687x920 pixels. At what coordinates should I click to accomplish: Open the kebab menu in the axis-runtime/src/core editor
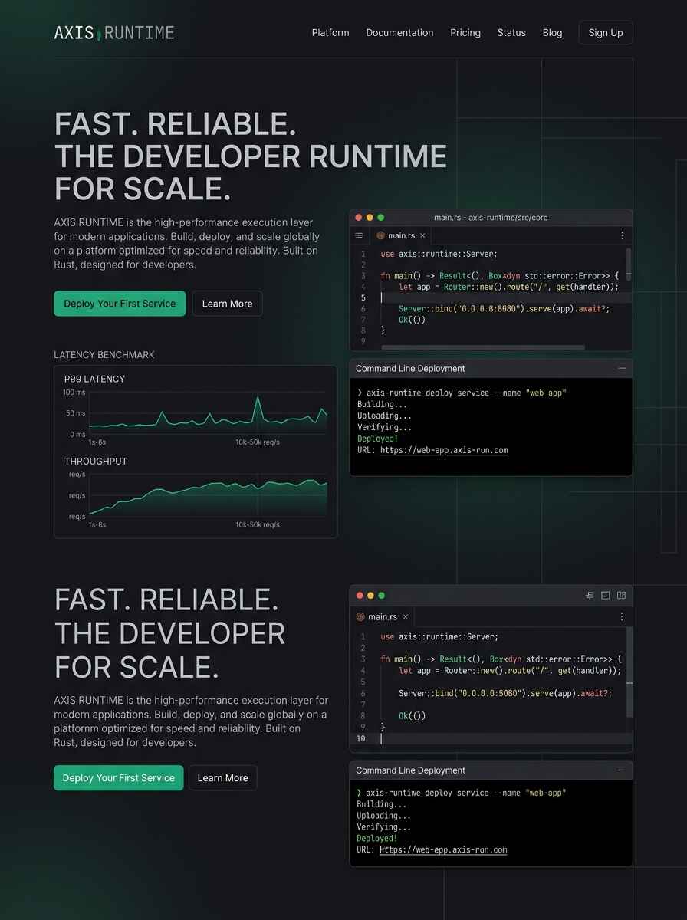tap(622, 235)
